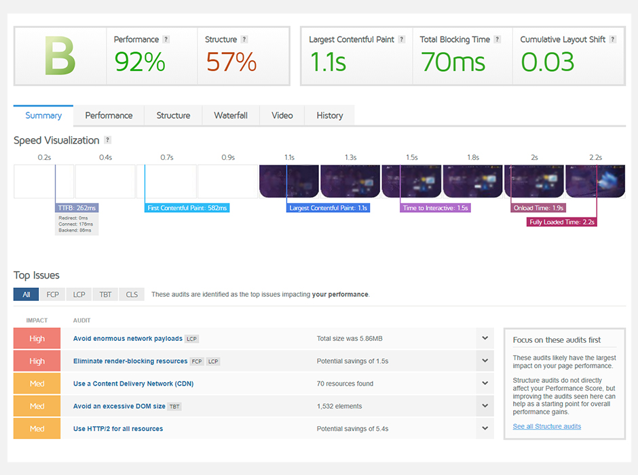This screenshot has height=475, width=638.
Task: Open the See all Structure audits link
Action: click(546, 426)
